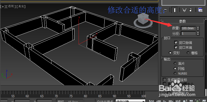Uncheck the 封口始端 checkbox
This screenshot has height=102, width=207.
[176, 43]
